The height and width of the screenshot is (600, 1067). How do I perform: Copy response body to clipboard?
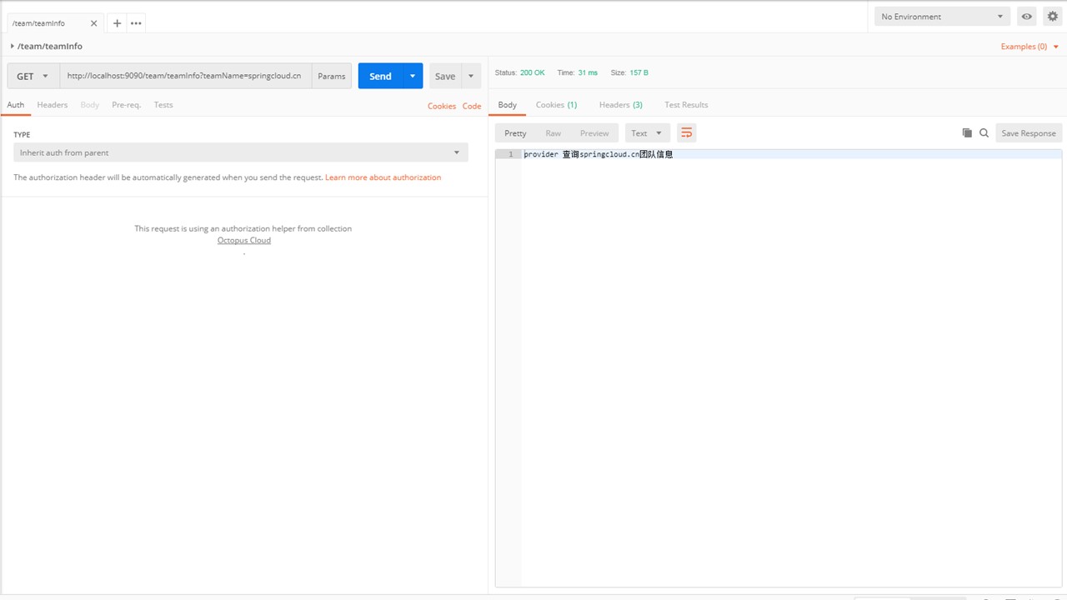point(967,133)
